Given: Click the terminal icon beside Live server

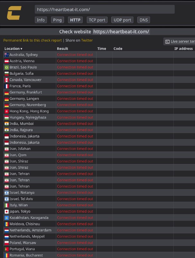Looking at the screenshot, I should pyautogui.click(x=167, y=42).
